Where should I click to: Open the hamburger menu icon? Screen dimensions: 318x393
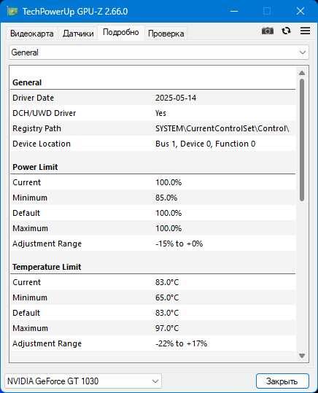(x=305, y=31)
